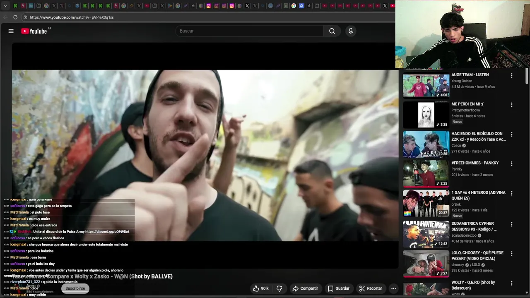The image size is (530, 298).
Task: Go back with the browser back arrow
Action: coord(5,17)
